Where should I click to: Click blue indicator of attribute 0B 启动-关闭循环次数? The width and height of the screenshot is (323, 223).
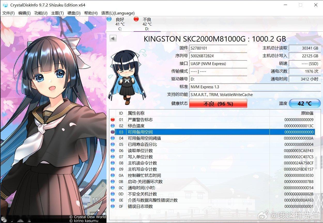point(113,181)
